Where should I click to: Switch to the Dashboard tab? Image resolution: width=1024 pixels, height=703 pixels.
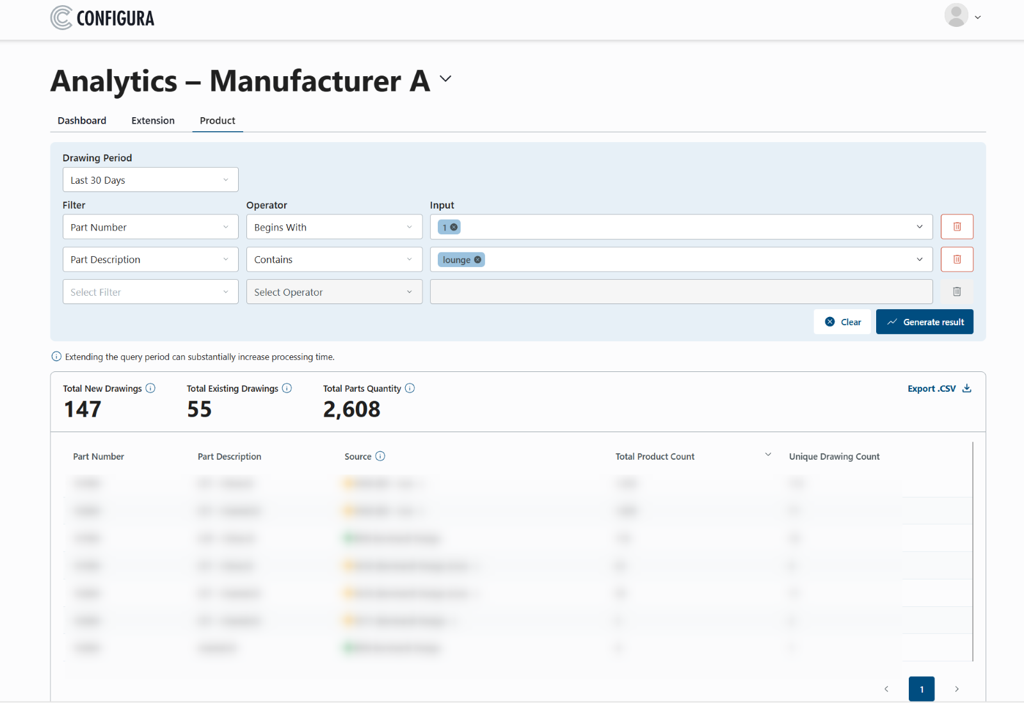pyautogui.click(x=82, y=120)
